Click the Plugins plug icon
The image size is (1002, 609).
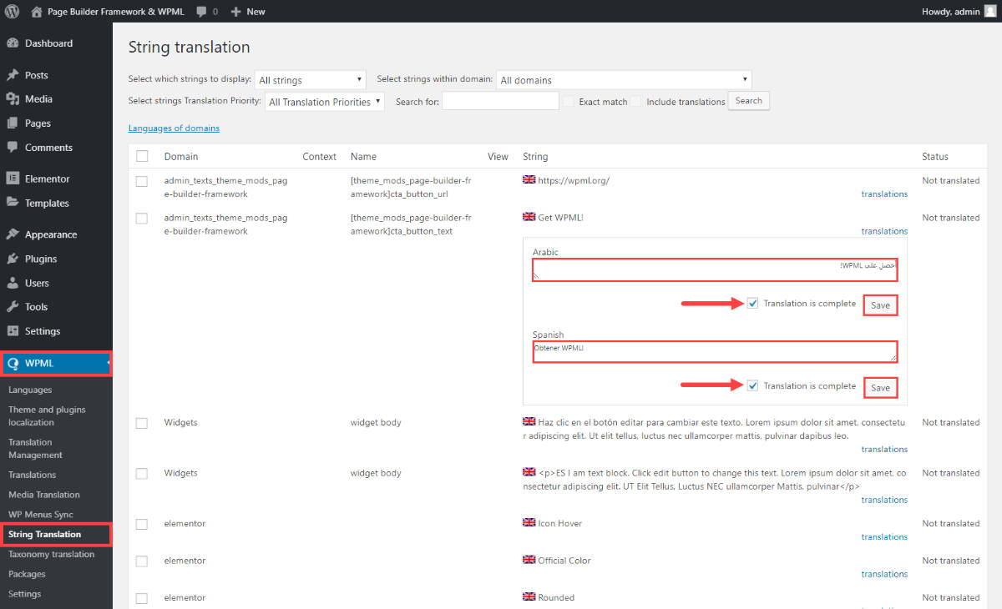(x=13, y=259)
